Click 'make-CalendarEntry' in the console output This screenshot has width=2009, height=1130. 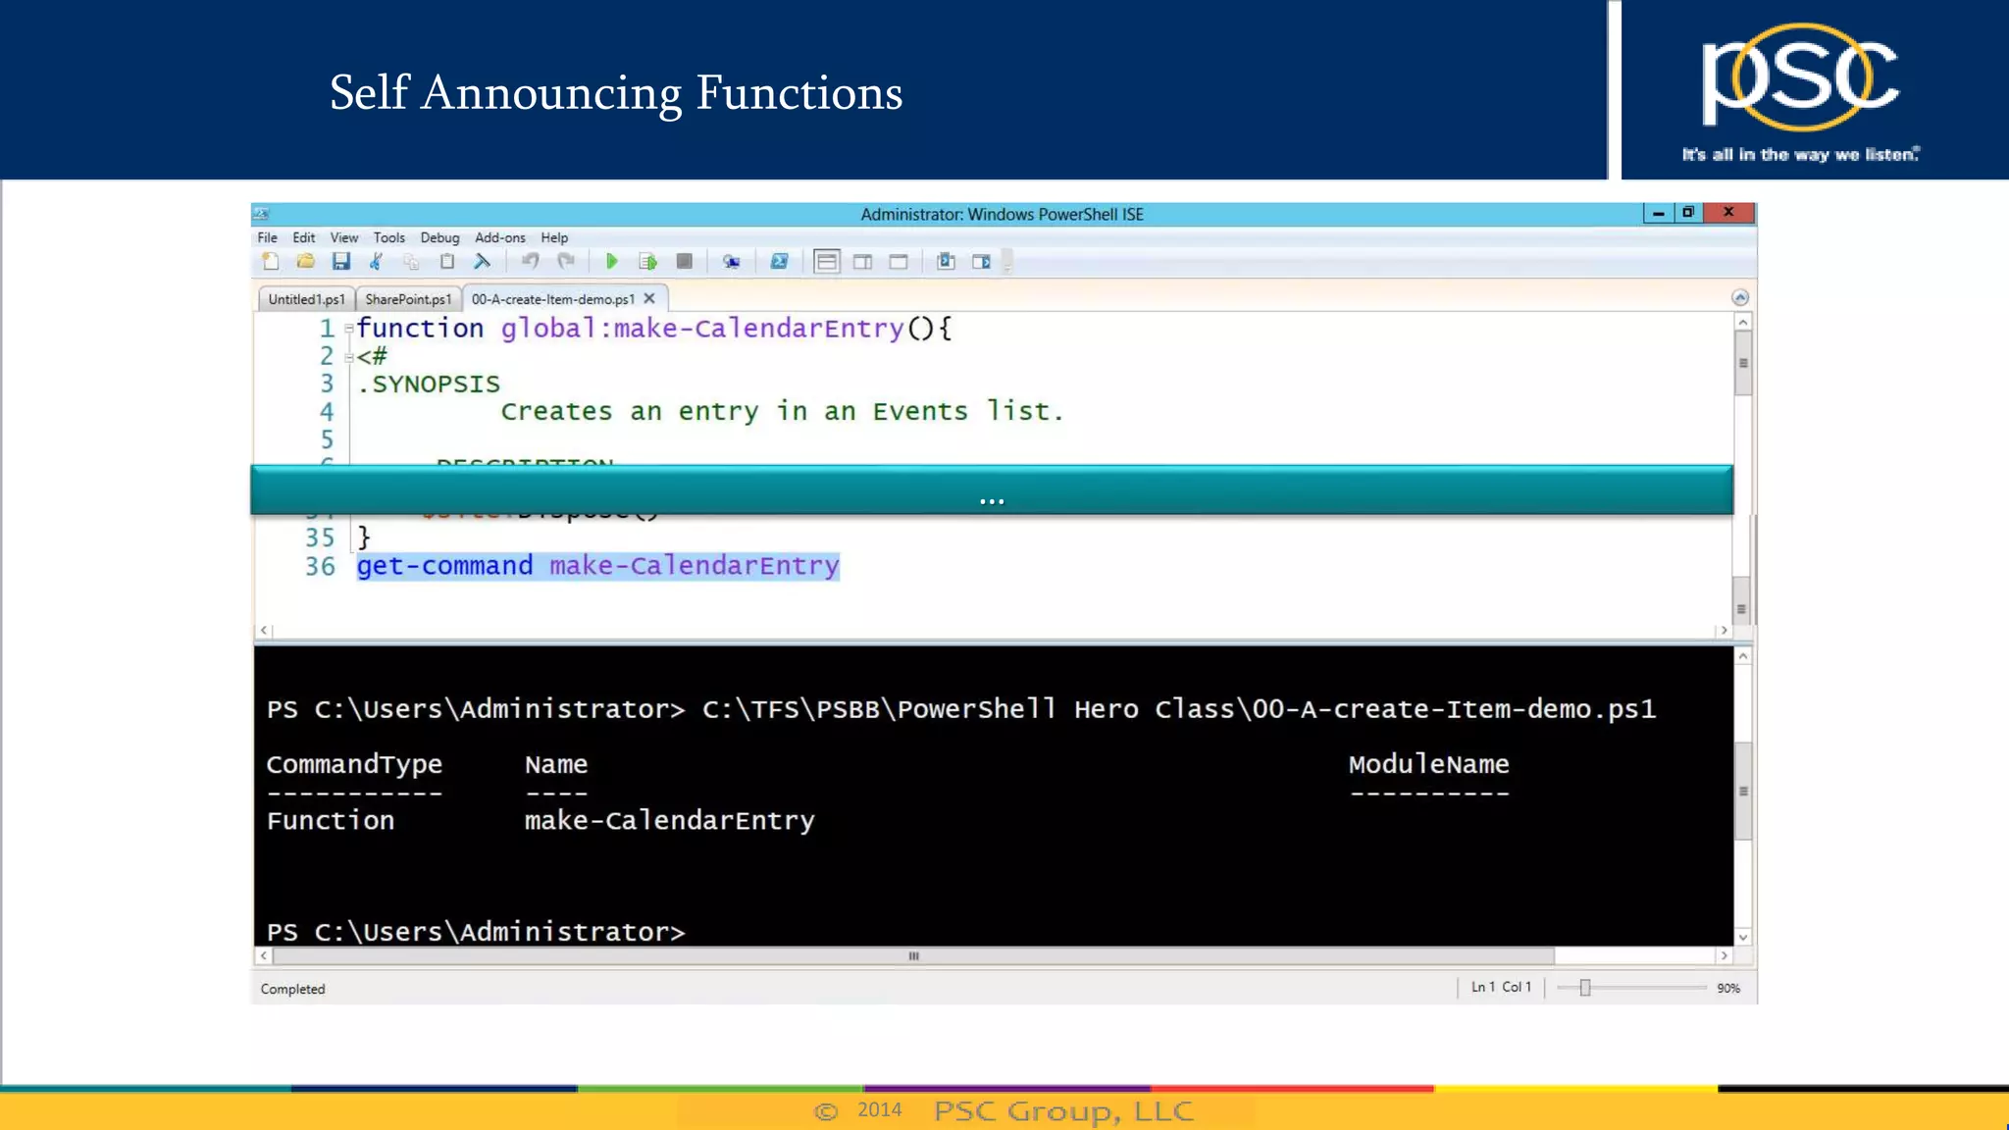click(x=669, y=820)
